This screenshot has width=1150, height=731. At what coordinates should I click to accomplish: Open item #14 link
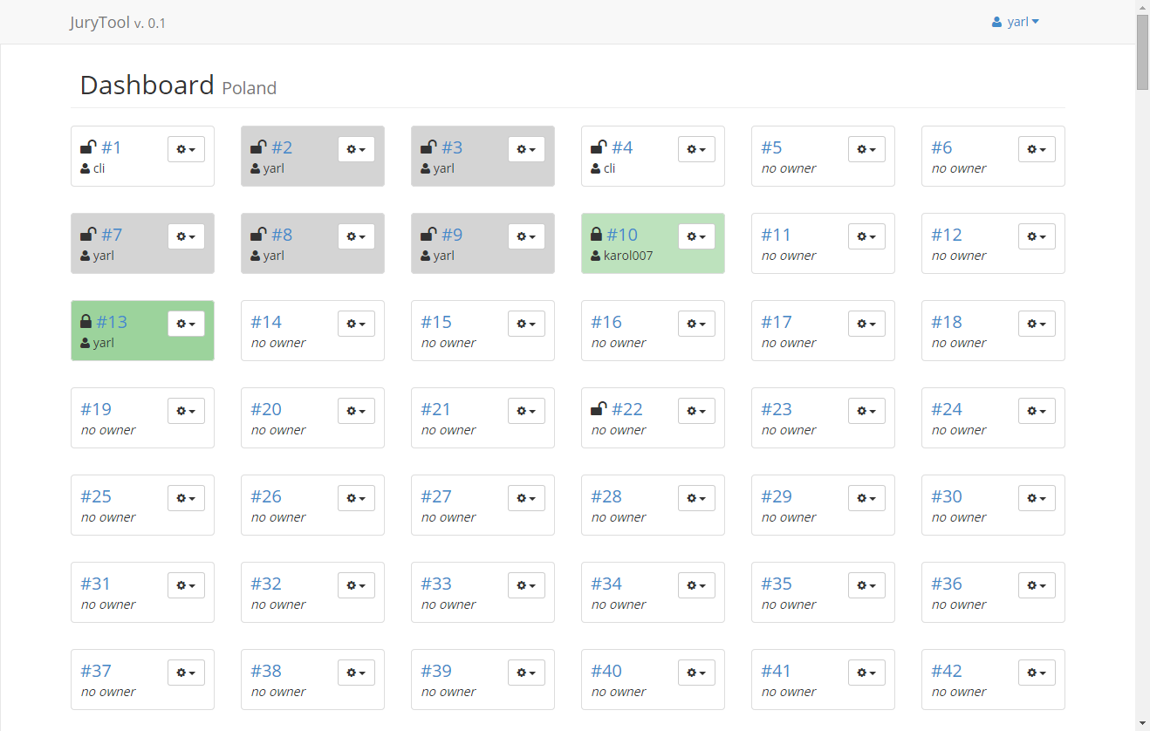pyautogui.click(x=266, y=322)
